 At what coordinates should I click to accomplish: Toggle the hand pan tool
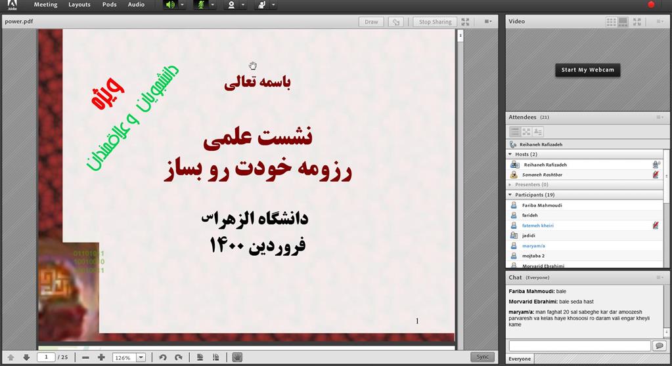(x=237, y=357)
